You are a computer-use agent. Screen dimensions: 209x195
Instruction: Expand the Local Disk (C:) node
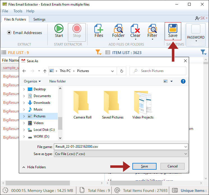click(x=24, y=130)
